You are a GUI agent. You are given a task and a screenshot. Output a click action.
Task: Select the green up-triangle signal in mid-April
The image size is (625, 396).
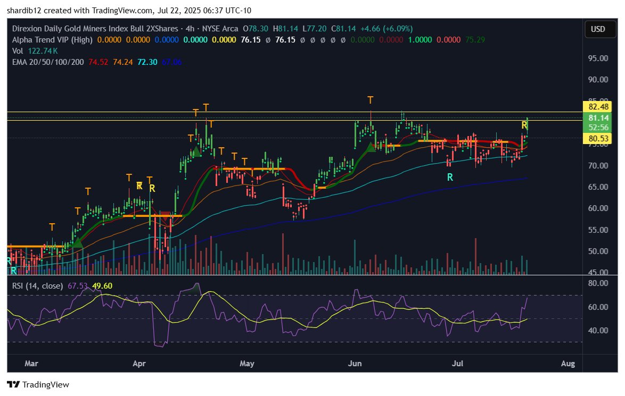195,151
